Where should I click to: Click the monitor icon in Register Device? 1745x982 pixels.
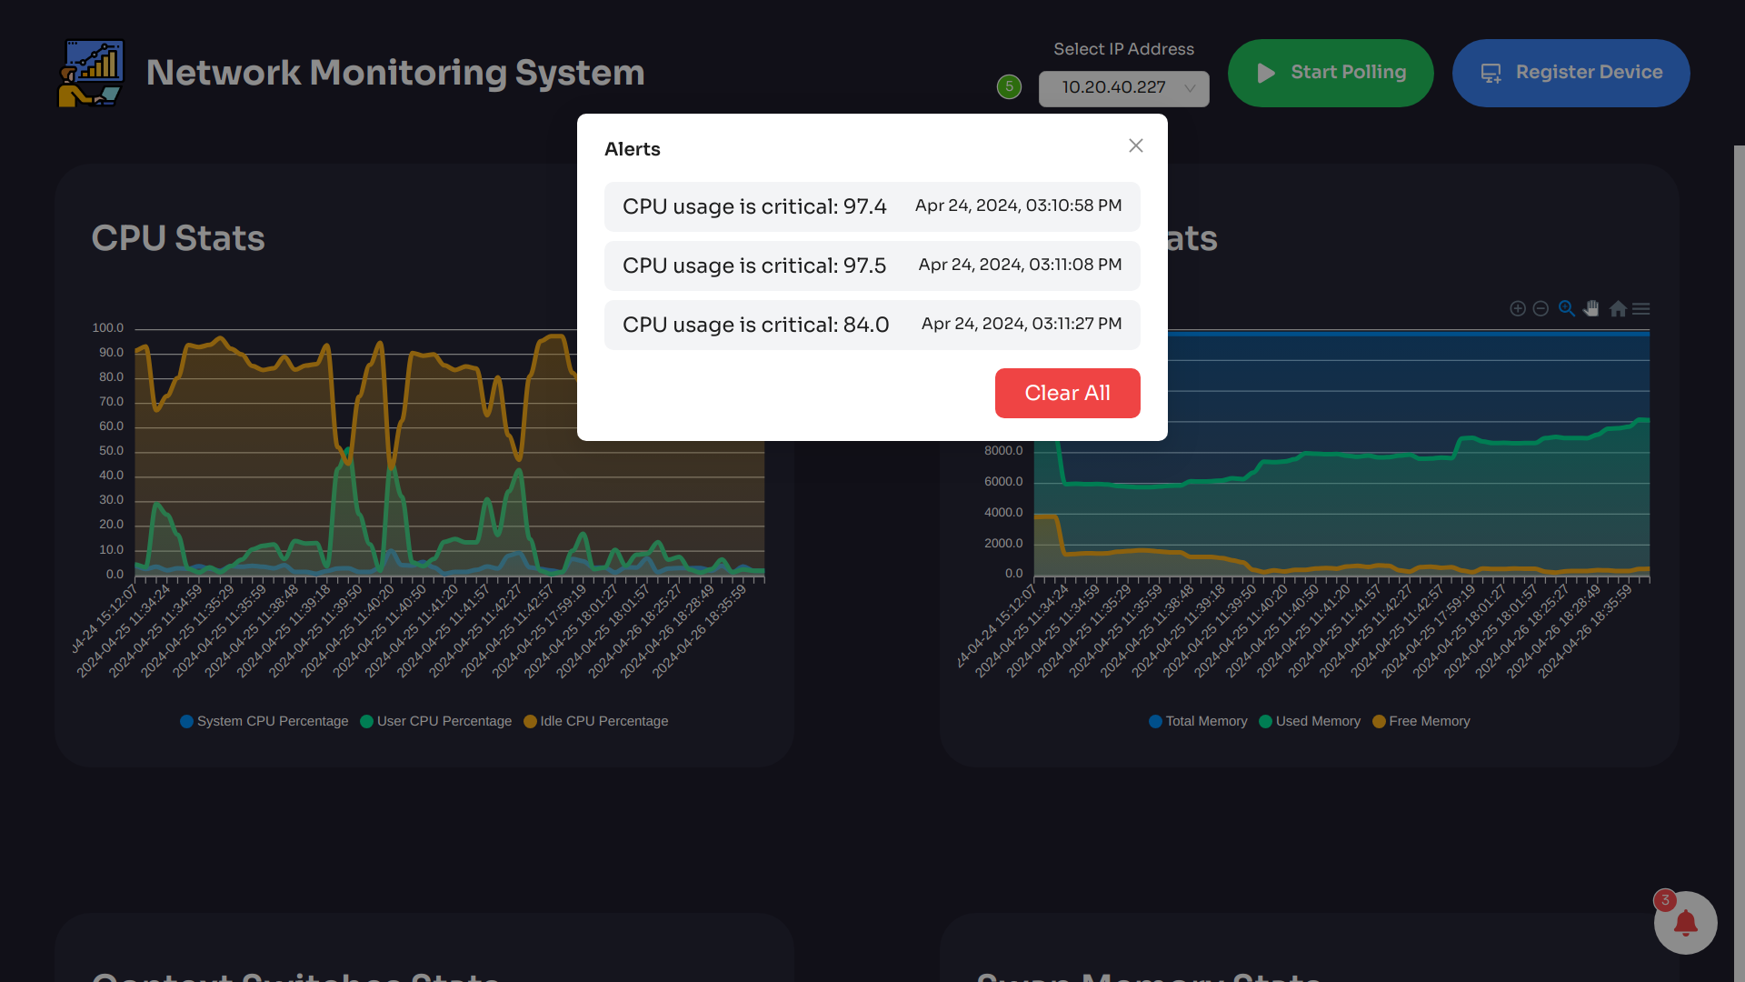tap(1491, 73)
